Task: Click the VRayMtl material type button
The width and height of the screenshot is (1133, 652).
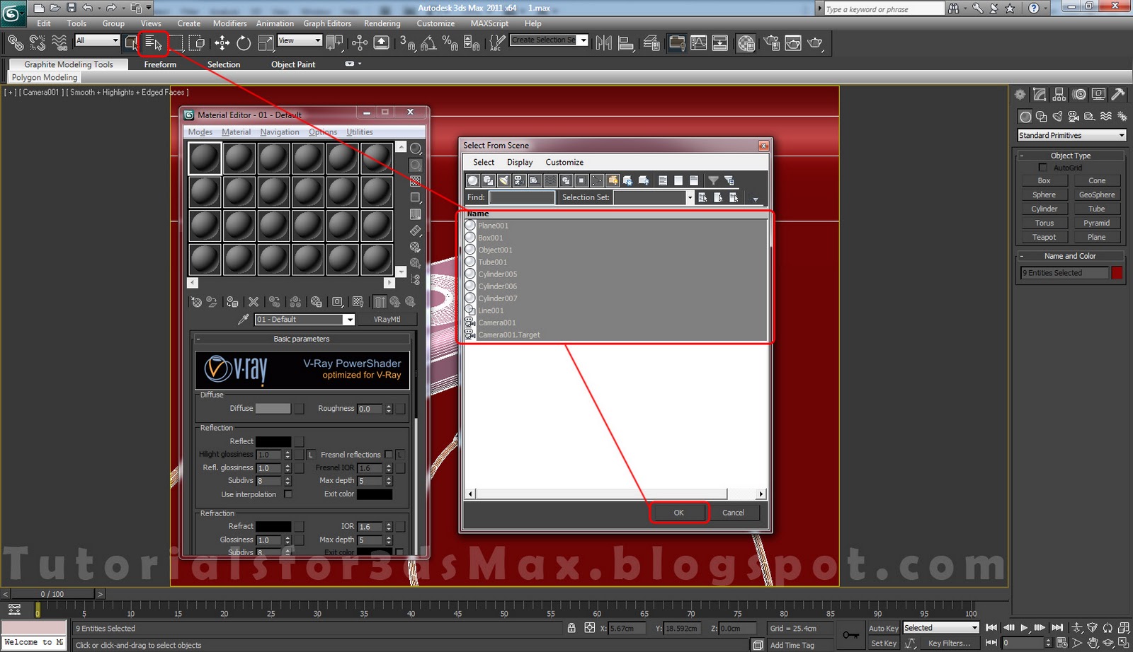Action: click(x=387, y=320)
